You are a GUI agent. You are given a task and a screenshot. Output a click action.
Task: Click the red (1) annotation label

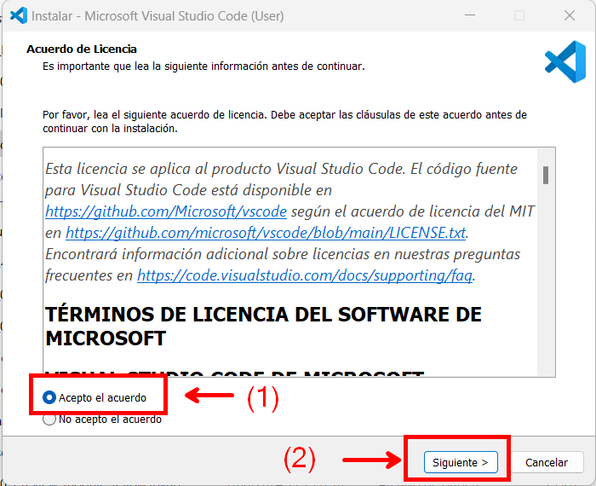(263, 397)
